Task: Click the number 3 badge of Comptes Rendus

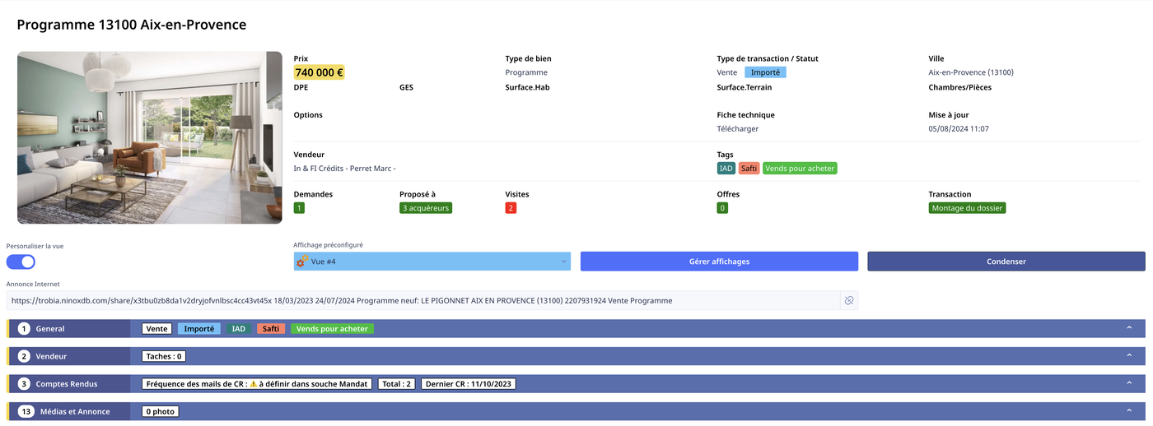Action: 24,384
